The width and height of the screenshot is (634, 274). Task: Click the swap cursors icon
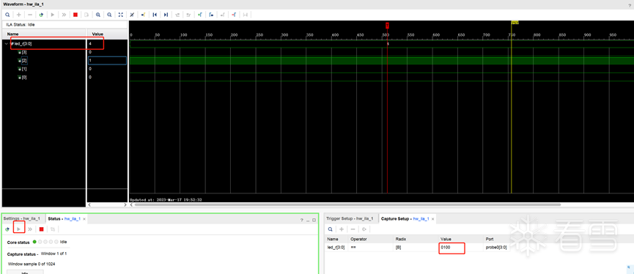[x=234, y=15]
